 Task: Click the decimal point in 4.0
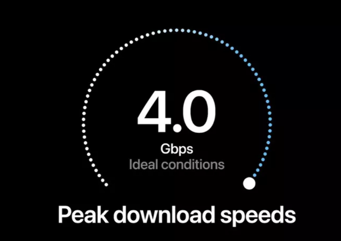coord(177,128)
